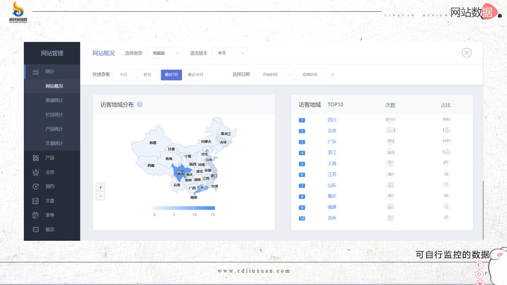507x285 pixels.
Task: Click the 结束时间 date field
Action: pyautogui.click(x=310, y=75)
